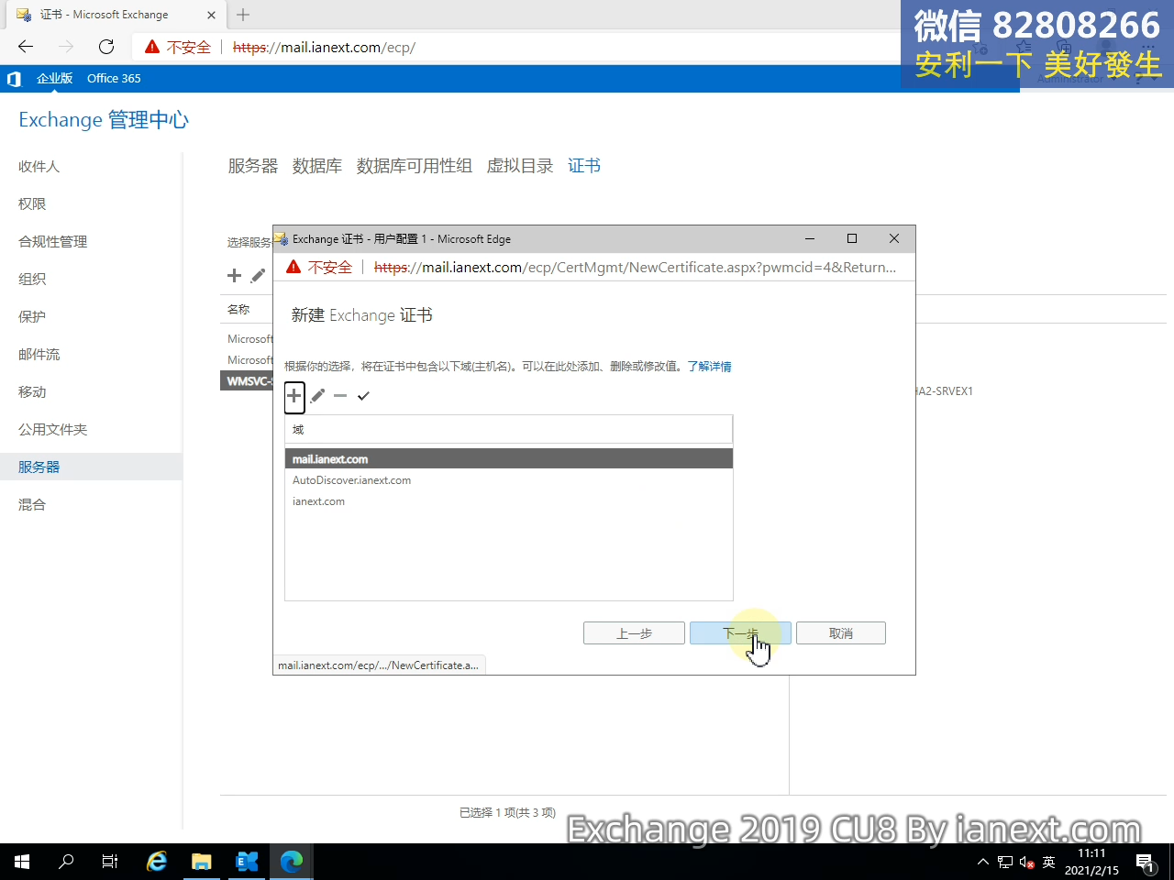Open Task View on taskbar

coord(110,862)
